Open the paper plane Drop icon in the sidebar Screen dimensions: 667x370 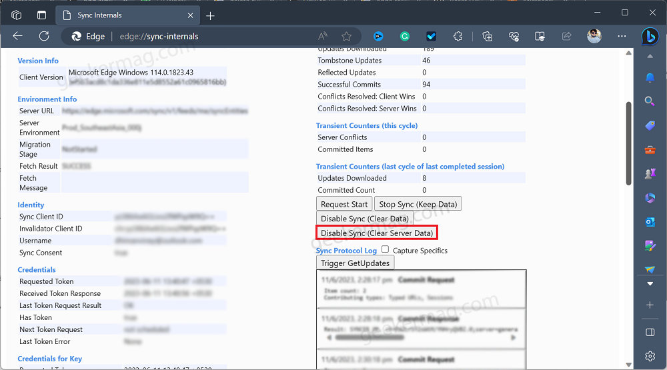650,269
